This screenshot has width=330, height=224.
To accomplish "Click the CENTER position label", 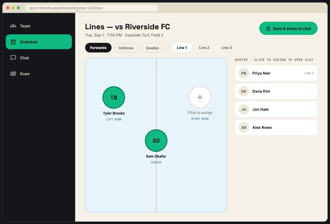I will pyautogui.click(x=156, y=162).
